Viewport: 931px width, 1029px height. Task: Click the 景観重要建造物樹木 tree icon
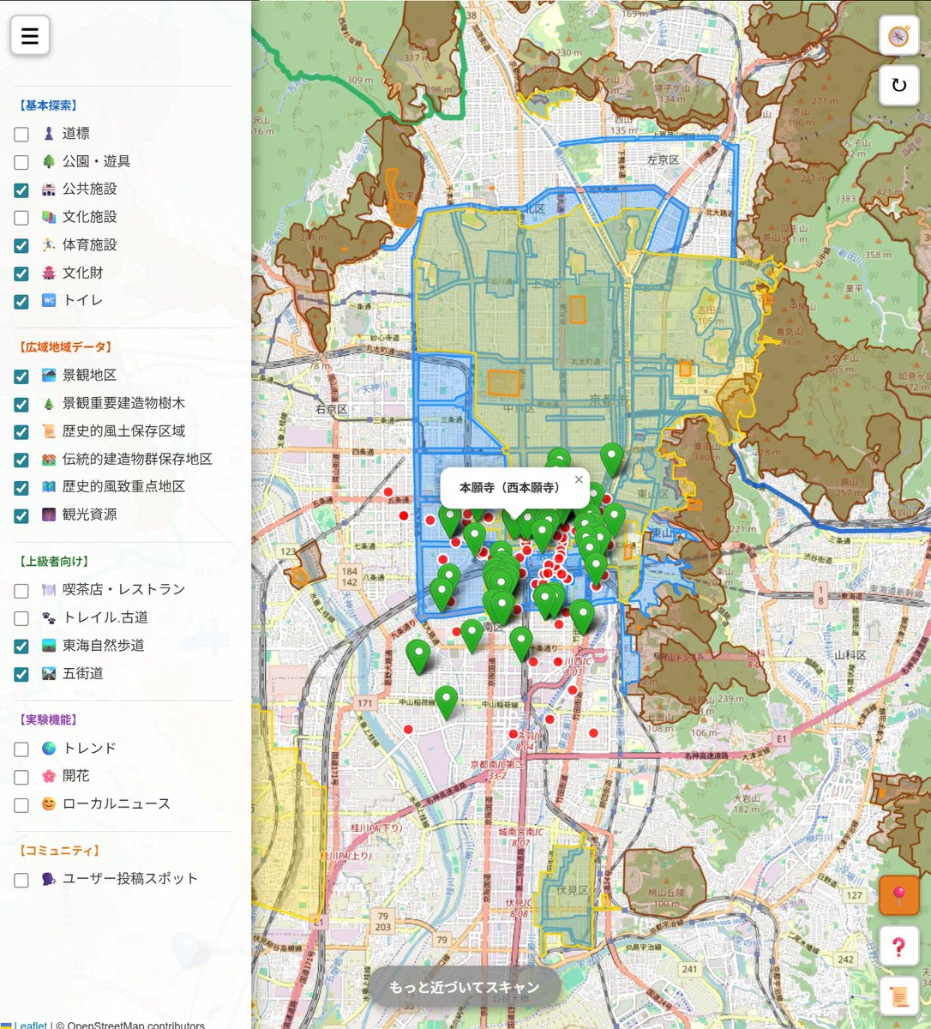point(49,403)
